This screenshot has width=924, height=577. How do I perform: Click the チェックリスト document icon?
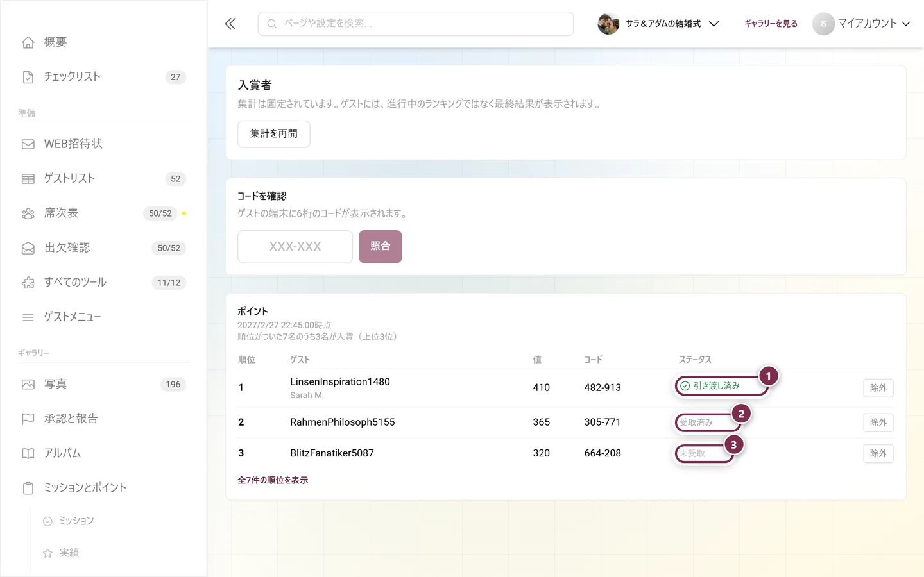pos(28,77)
